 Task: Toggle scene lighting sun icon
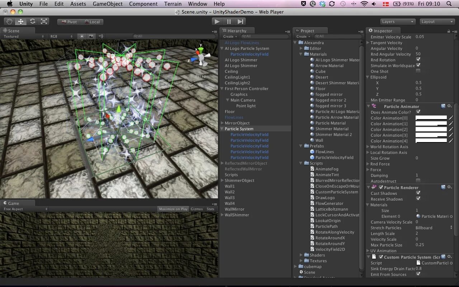pos(82,36)
